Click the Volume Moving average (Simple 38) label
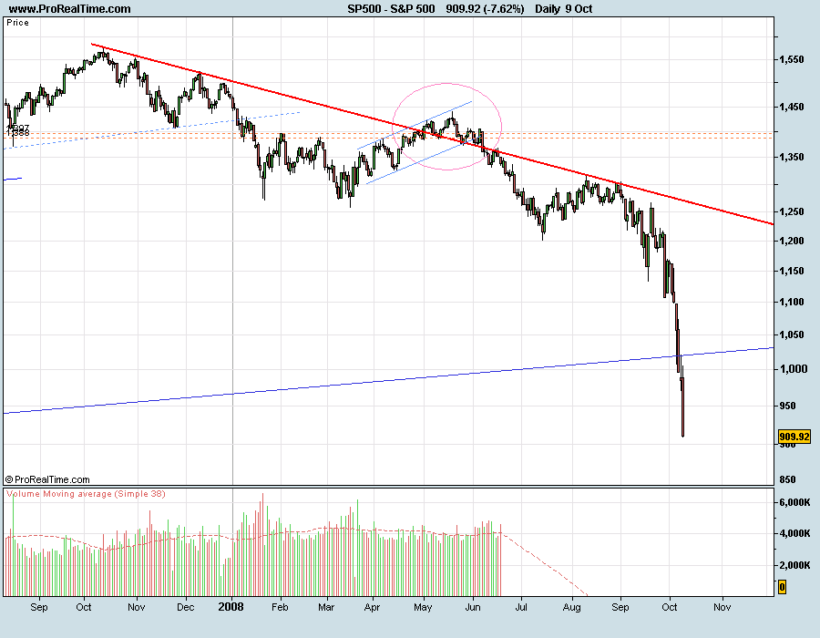 86,494
